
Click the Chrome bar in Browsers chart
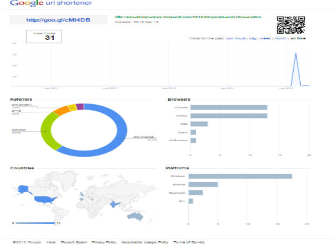tap(229, 107)
